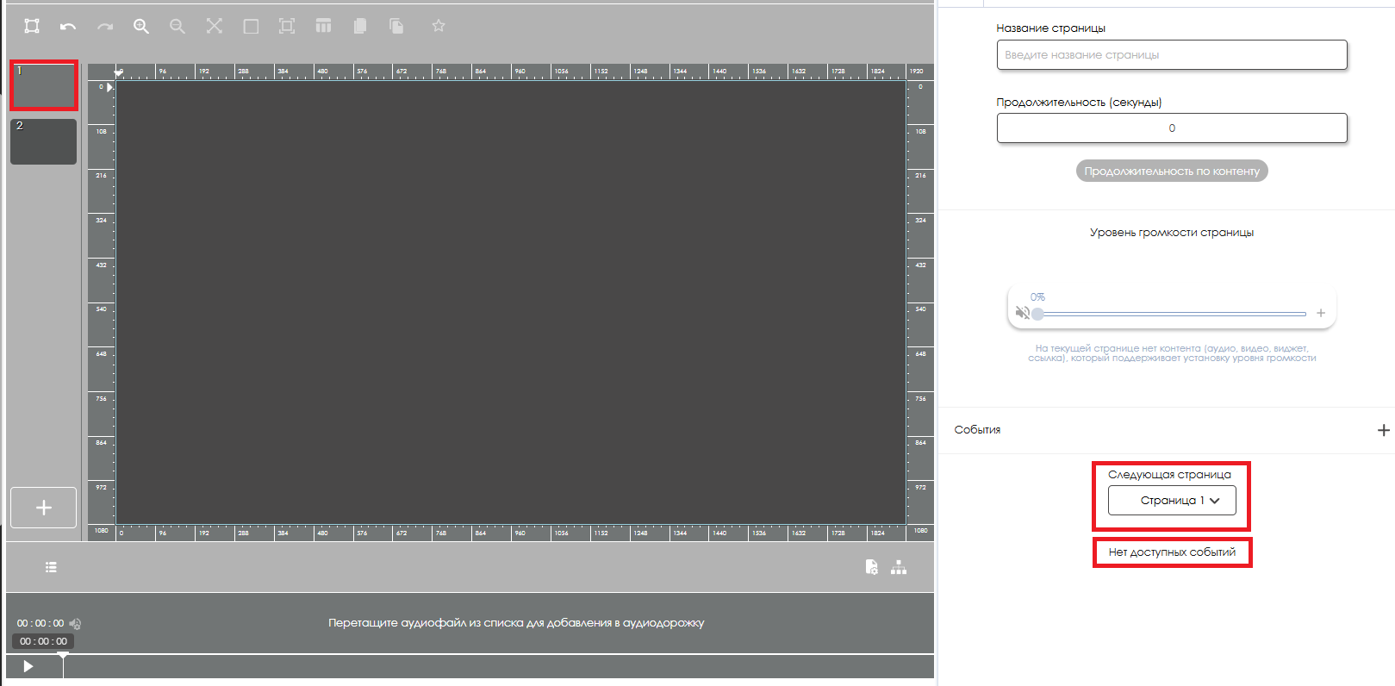1395x686 pixels.
Task: Open the page hierarchy structure icon
Action: [899, 567]
